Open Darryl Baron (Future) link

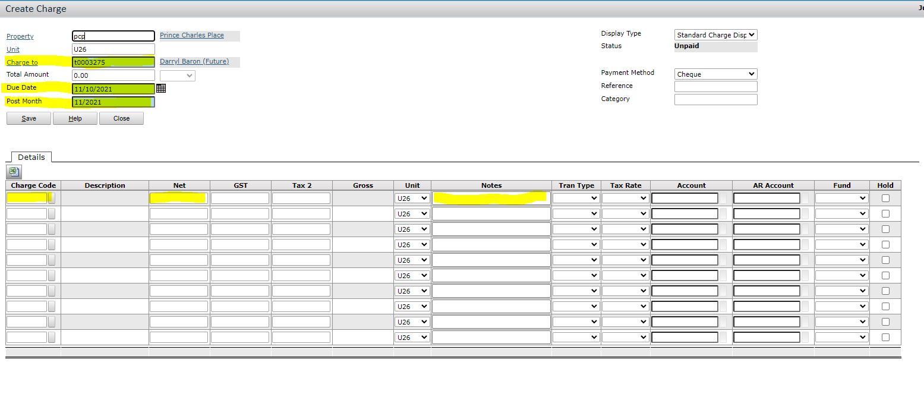(194, 61)
